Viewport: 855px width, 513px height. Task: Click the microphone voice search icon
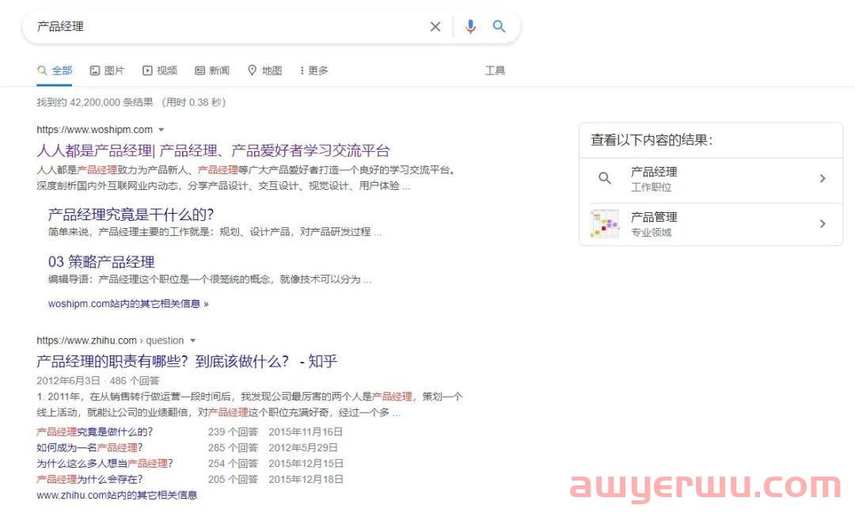[470, 26]
